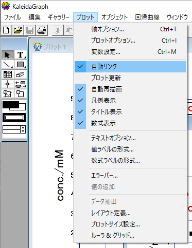
Task: Click the Plot 1 window icon
Action: pyautogui.click(x=38, y=47)
